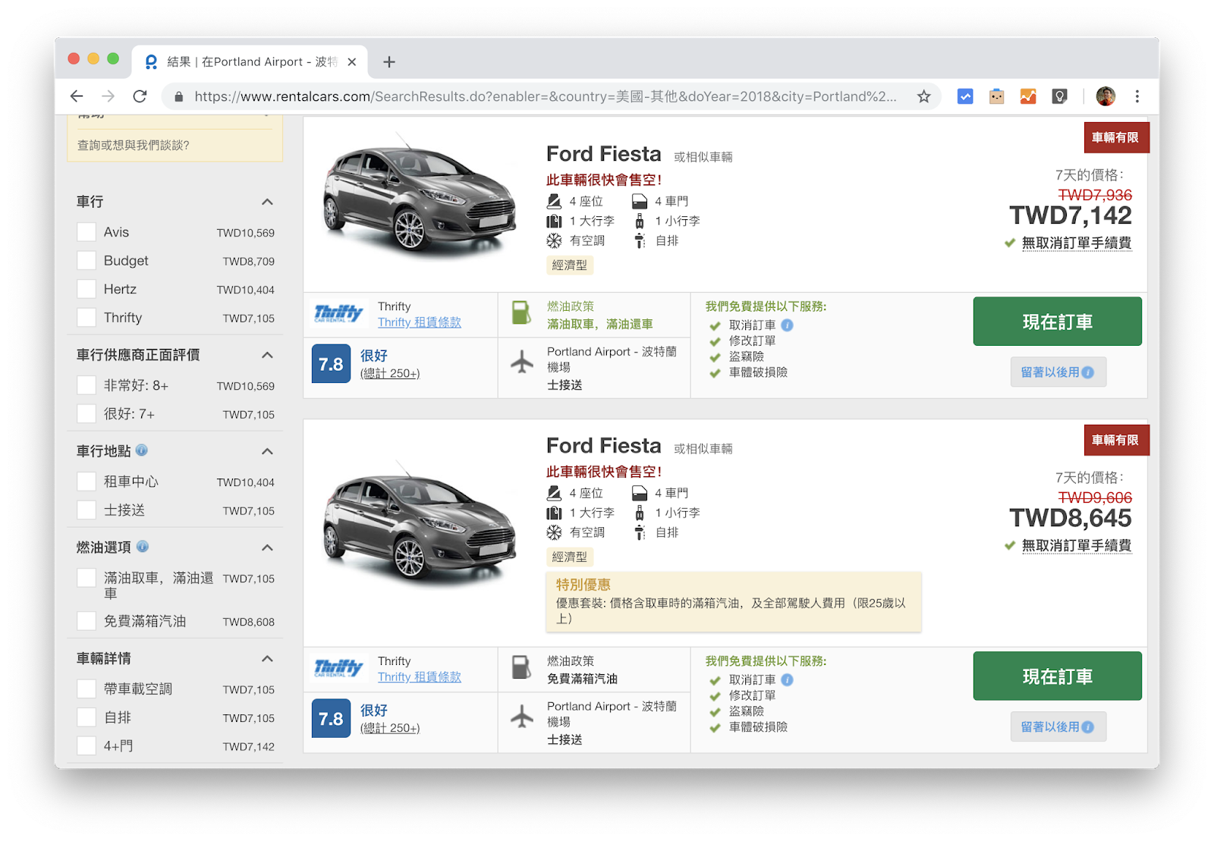Collapse the 車行供應商正面評價 section
Screen dimensions: 1214x841
(267, 355)
